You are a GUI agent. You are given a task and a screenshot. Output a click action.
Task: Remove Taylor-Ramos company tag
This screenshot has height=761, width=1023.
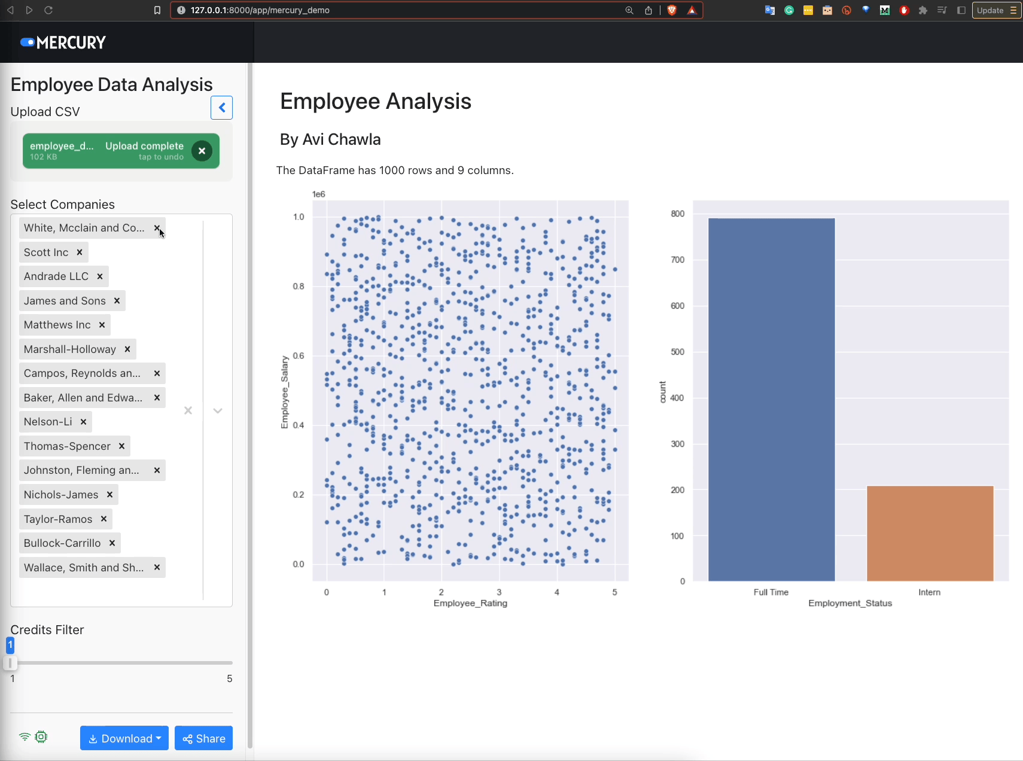[x=104, y=519]
